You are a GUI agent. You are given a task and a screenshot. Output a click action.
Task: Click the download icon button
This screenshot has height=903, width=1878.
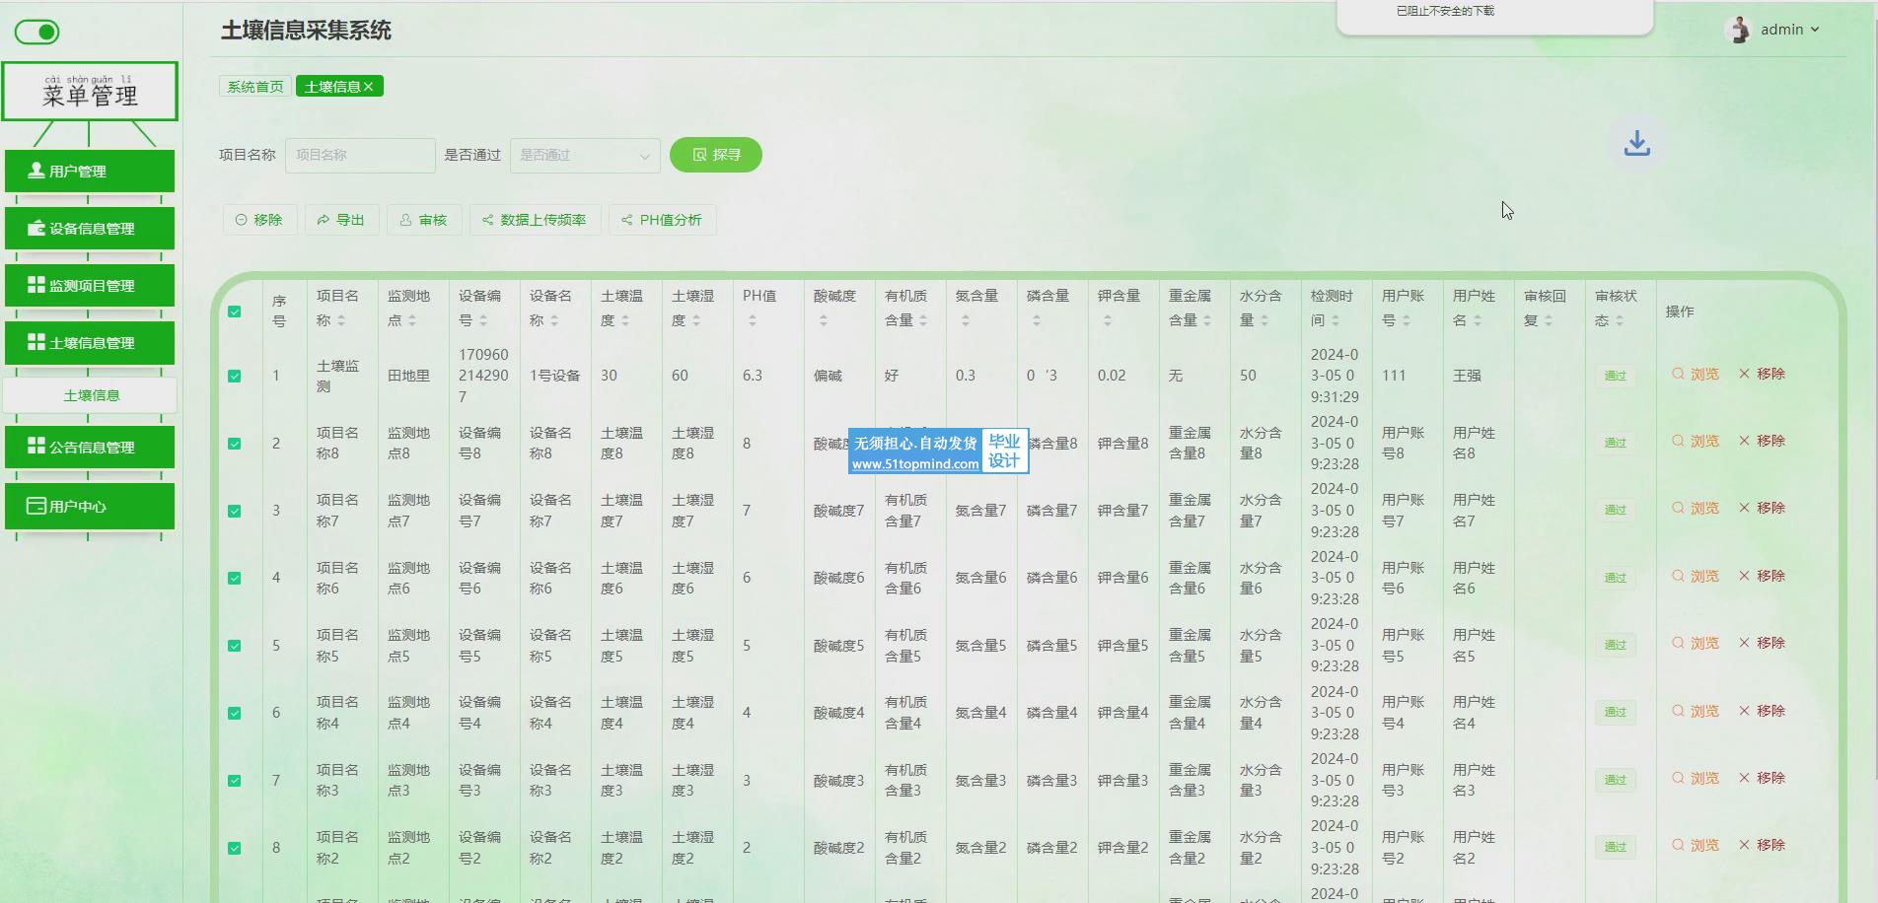tap(1636, 143)
